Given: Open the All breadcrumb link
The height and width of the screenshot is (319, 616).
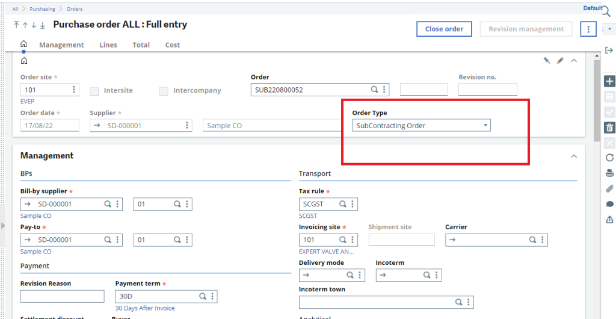Looking at the screenshot, I should [x=15, y=8].
